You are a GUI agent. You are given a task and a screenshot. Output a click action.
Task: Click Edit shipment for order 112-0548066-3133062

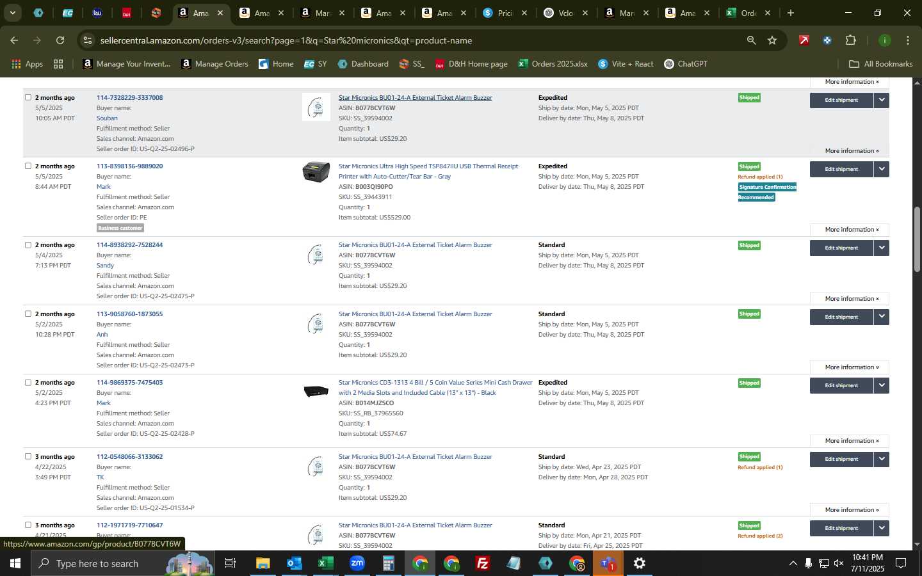point(841,459)
